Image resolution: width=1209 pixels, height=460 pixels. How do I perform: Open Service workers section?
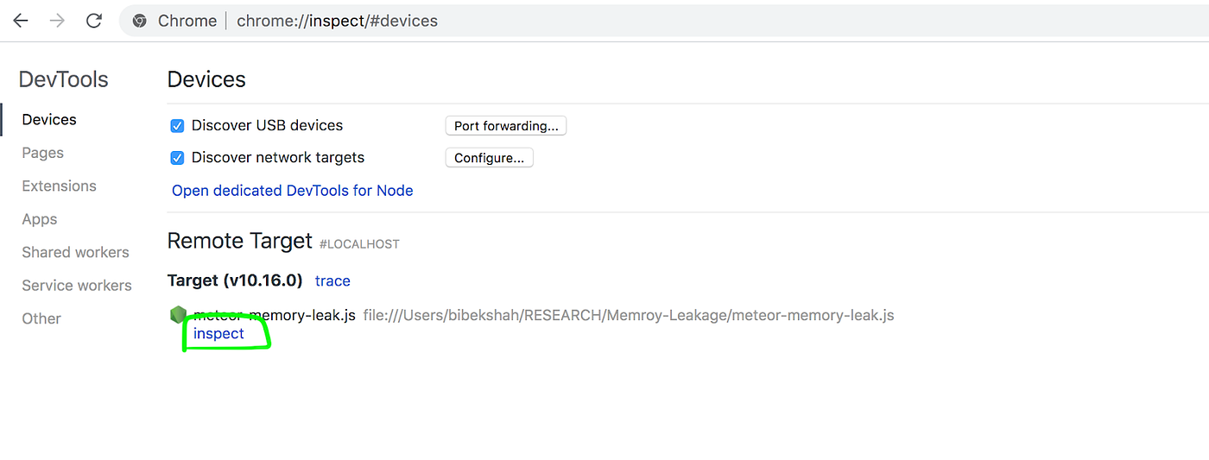[x=77, y=286]
